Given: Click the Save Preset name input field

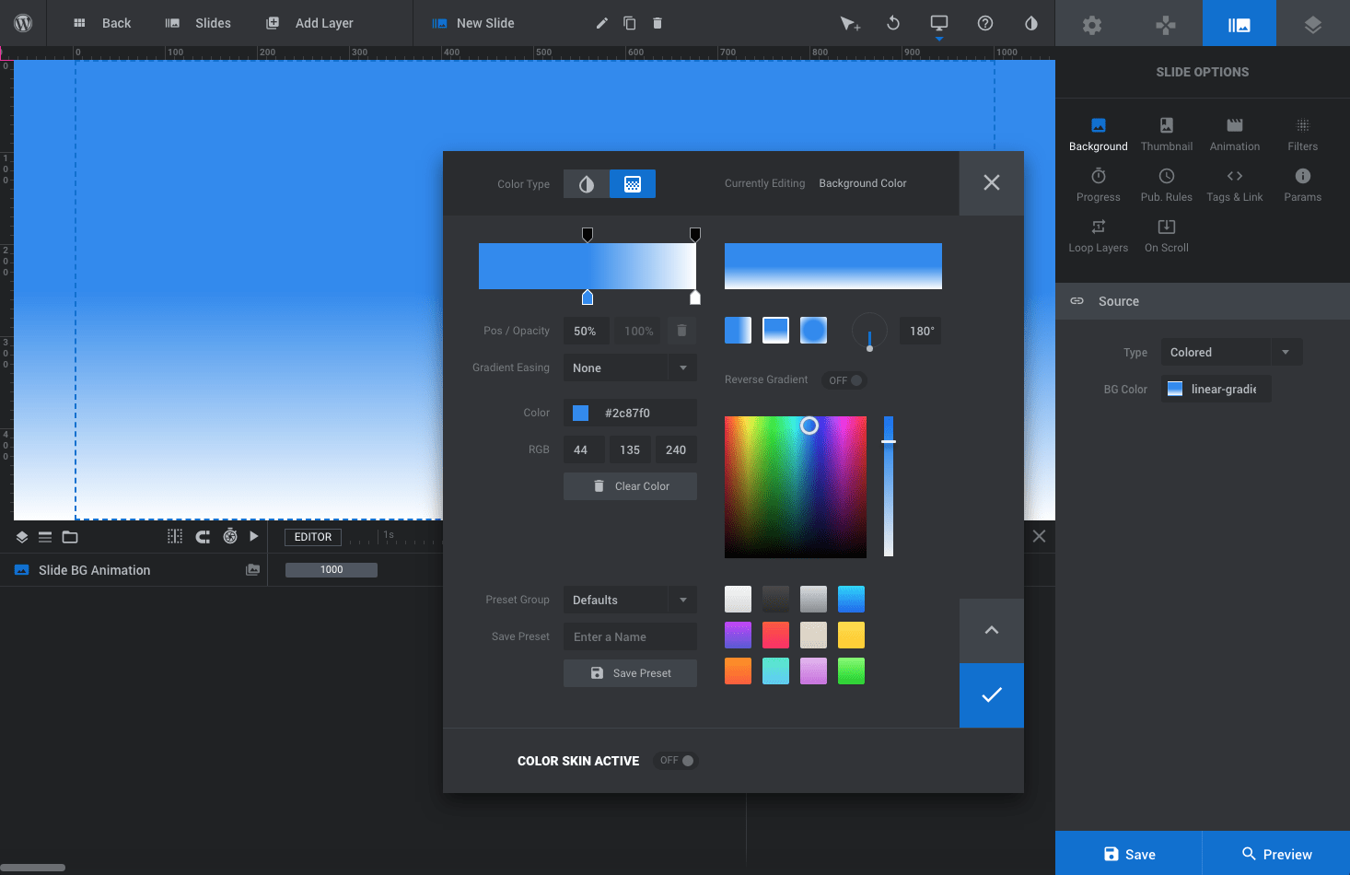Looking at the screenshot, I should (x=630, y=636).
